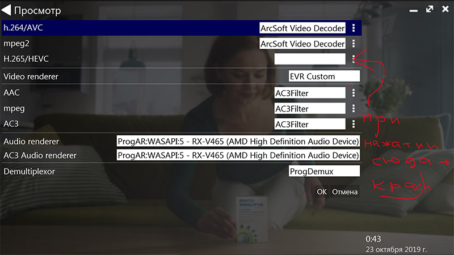The height and width of the screenshot is (255, 454).
Task: Open AC3 decoder three-dot options
Action: point(354,124)
